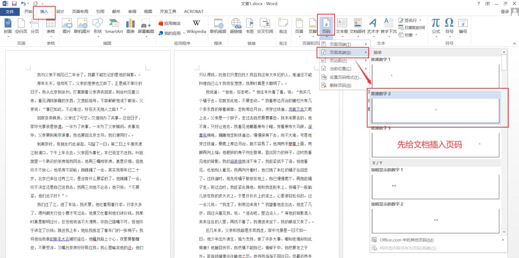Open the Shapes (形状) gallery
519x258 pixels.
click(98, 27)
